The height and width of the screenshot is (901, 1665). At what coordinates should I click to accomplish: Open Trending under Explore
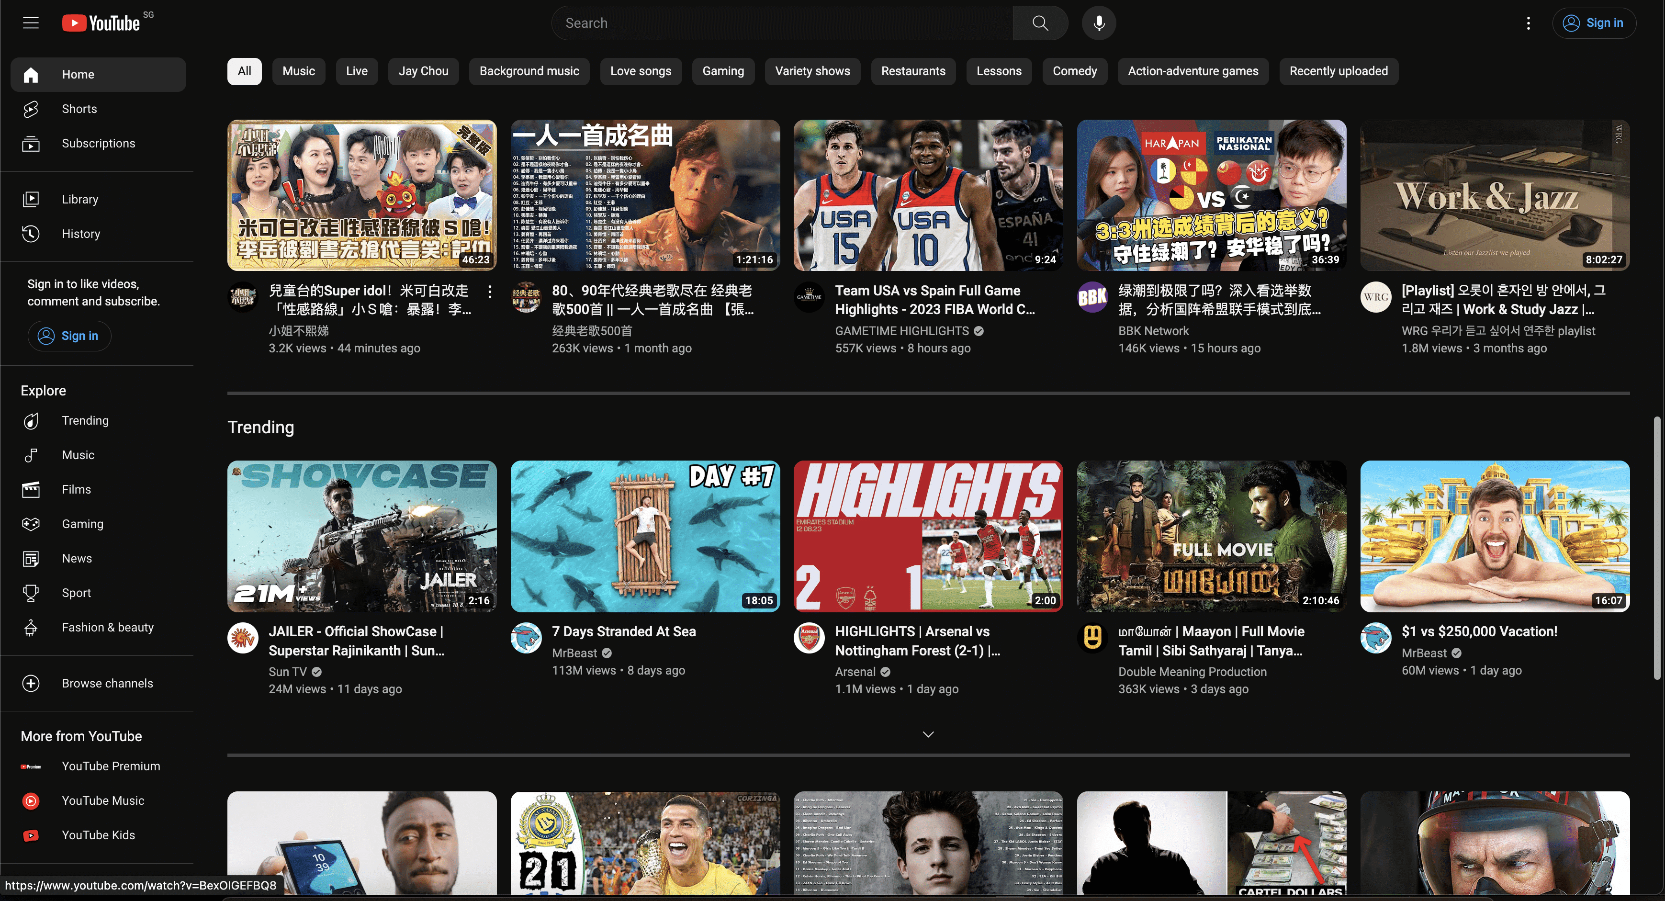[x=98, y=421]
